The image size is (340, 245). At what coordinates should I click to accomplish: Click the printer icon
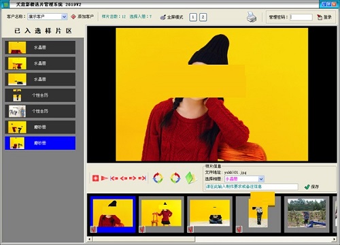click(252, 17)
